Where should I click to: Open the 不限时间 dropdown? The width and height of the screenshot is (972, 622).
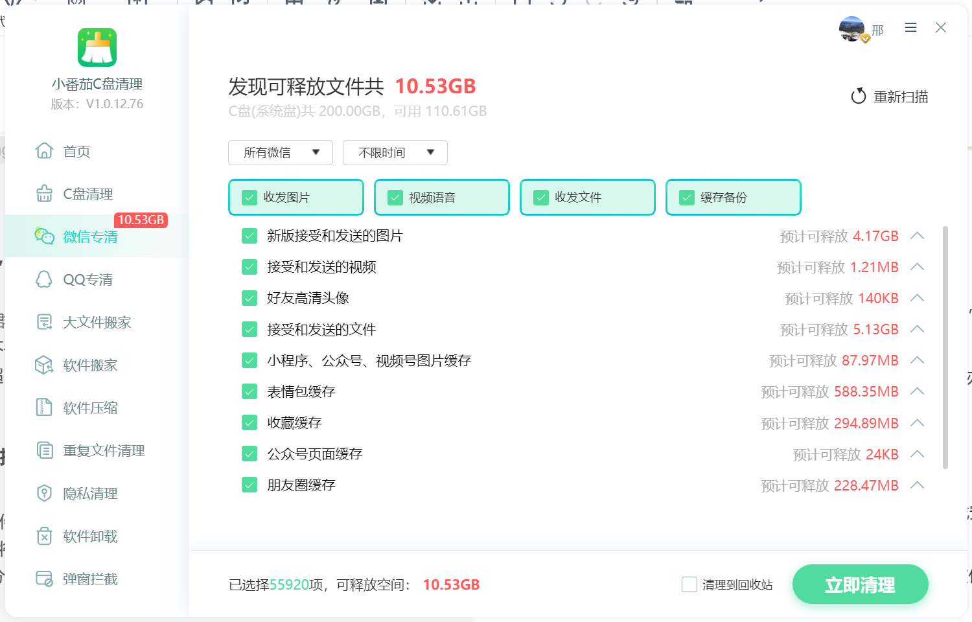click(x=395, y=152)
